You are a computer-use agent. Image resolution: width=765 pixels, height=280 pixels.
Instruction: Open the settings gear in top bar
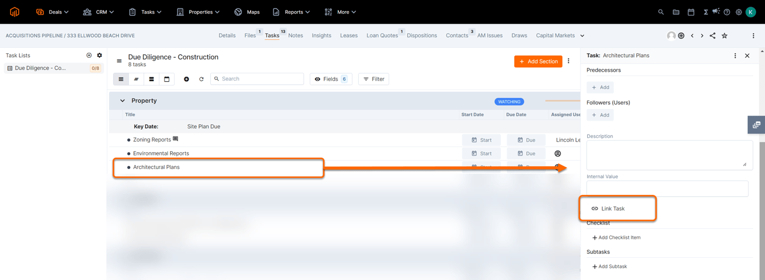(739, 12)
